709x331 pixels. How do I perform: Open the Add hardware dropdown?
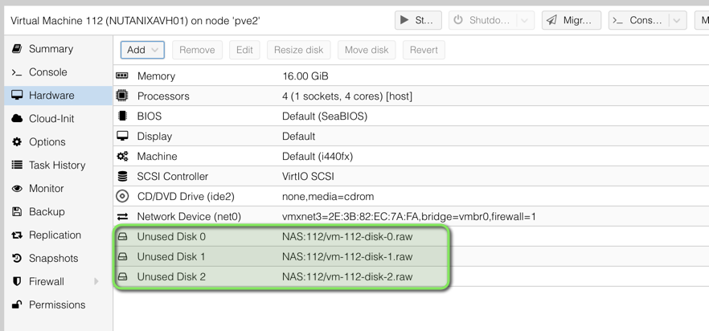coord(142,50)
